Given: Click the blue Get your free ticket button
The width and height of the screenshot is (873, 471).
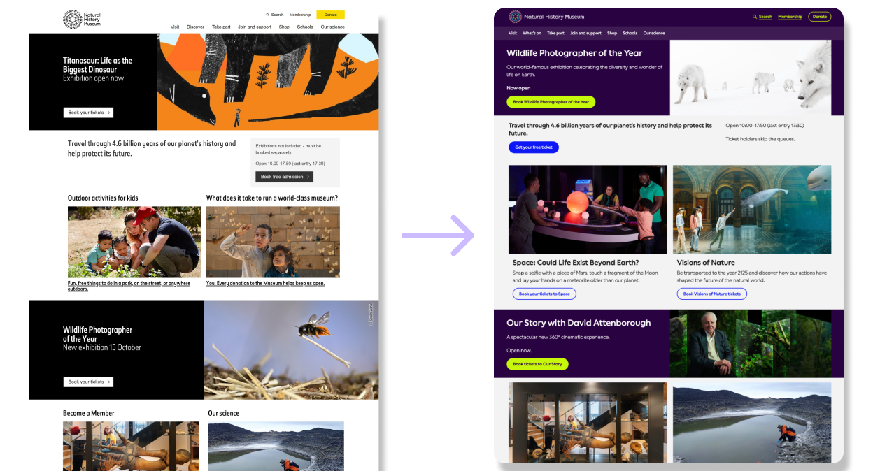Looking at the screenshot, I should pyautogui.click(x=534, y=147).
